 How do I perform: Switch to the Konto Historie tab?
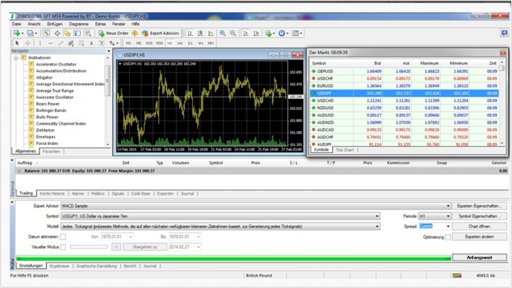tap(52, 194)
